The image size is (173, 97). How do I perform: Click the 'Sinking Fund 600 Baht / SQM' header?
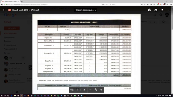pos(105,85)
